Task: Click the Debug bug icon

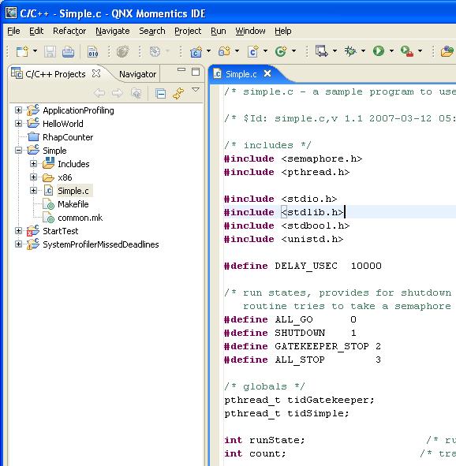Action: pos(350,51)
